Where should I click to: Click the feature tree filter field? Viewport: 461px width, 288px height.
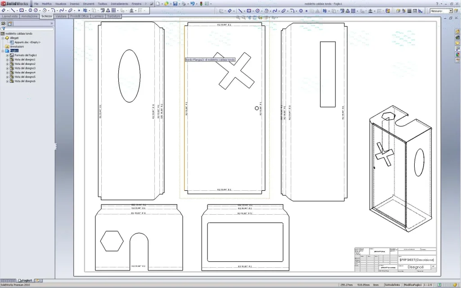pos(27,29)
